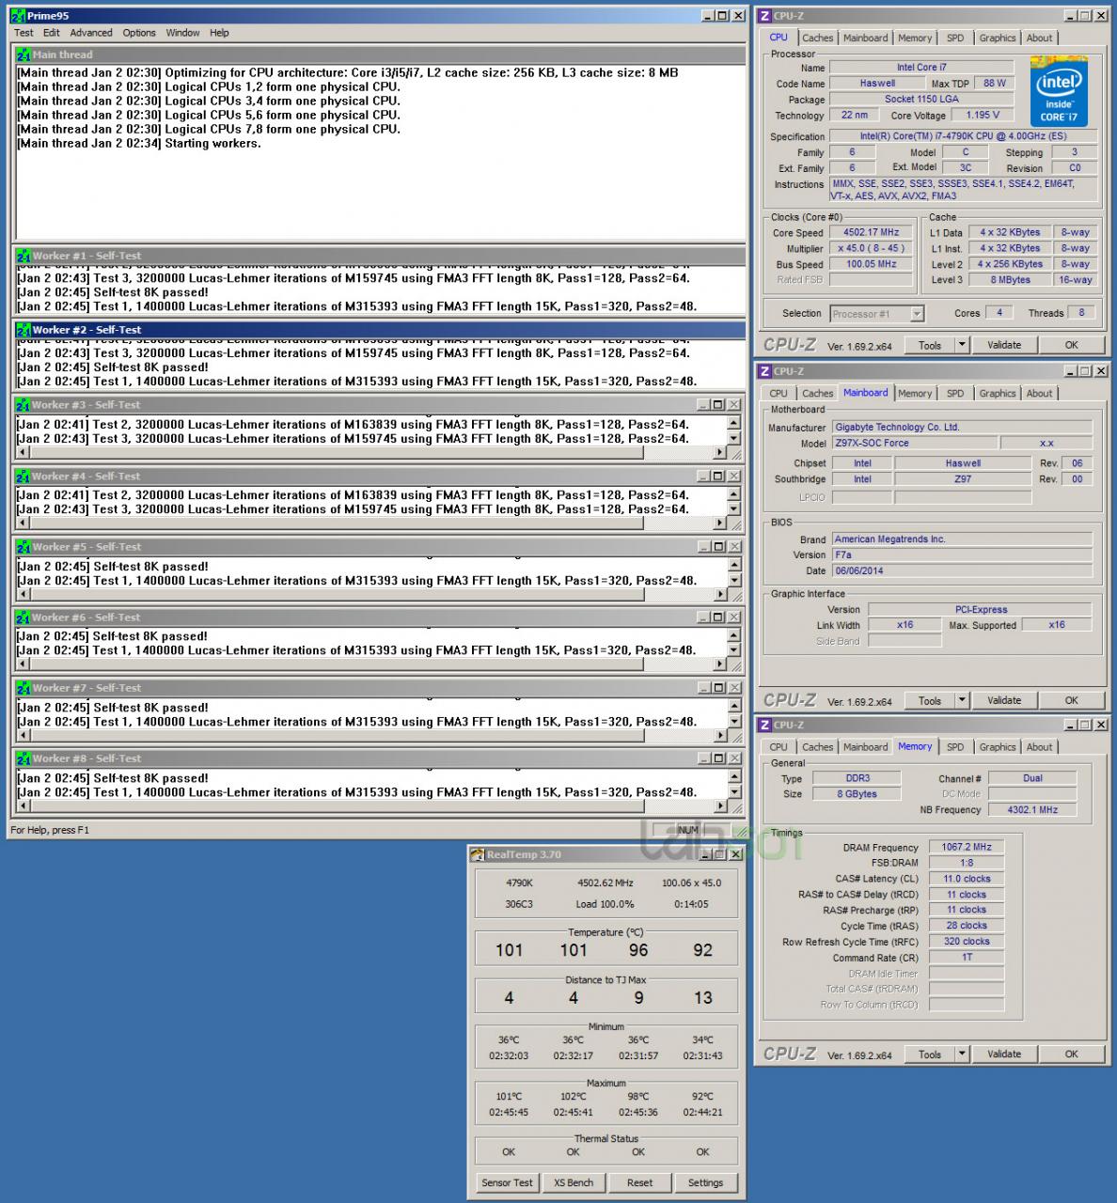This screenshot has width=1117, height=1203.
Task: Click the Worker #5 window icon
Action: (x=23, y=547)
